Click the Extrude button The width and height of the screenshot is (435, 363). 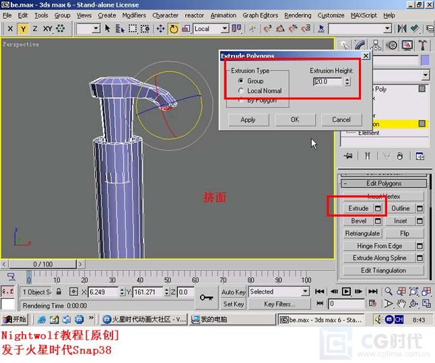pos(358,208)
